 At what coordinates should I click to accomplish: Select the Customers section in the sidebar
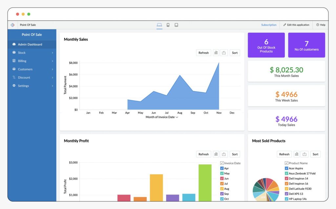click(26, 69)
